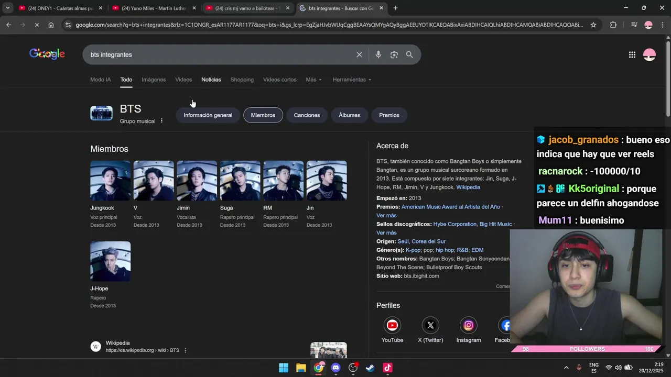Viewport: 671px width, 377px height.
Task: Open the Seúl, Corea del Sur link
Action: pyautogui.click(x=421, y=241)
